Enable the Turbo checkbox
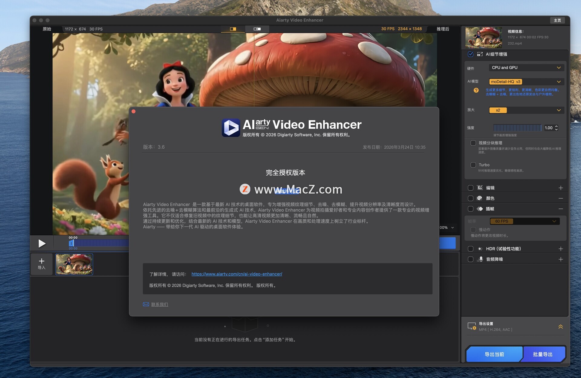 coord(473,165)
